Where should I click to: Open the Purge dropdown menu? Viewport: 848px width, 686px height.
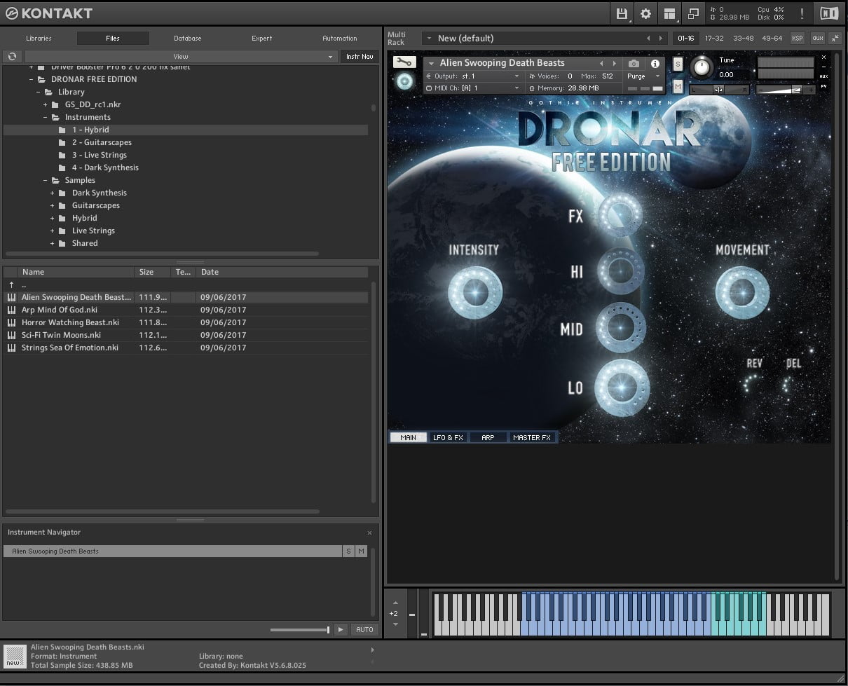point(643,76)
